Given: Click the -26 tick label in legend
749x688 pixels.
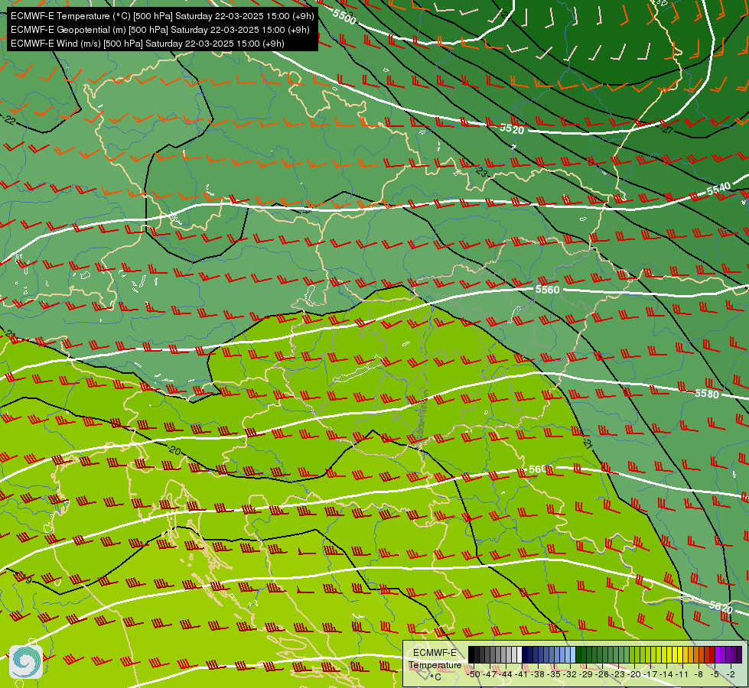Looking at the screenshot, I should pyautogui.click(x=602, y=674).
